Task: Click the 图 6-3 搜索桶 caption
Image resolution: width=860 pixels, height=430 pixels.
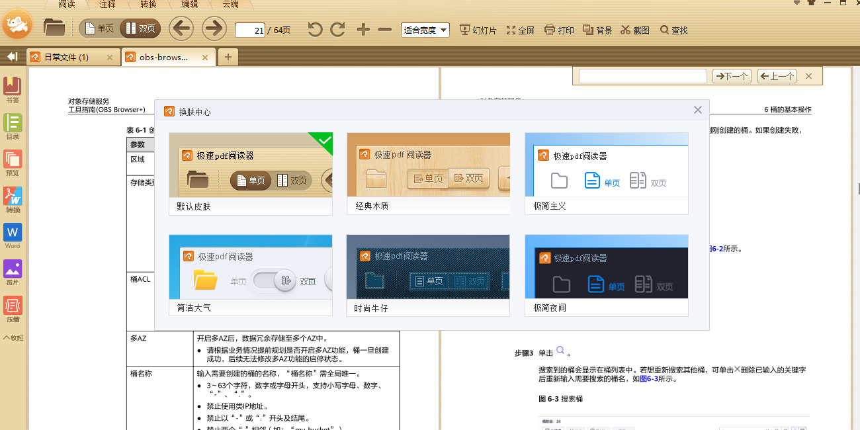Action: click(561, 400)
